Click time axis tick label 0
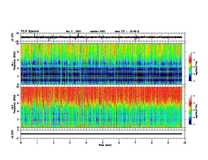 pyautogui.click(x=21, y=143)
